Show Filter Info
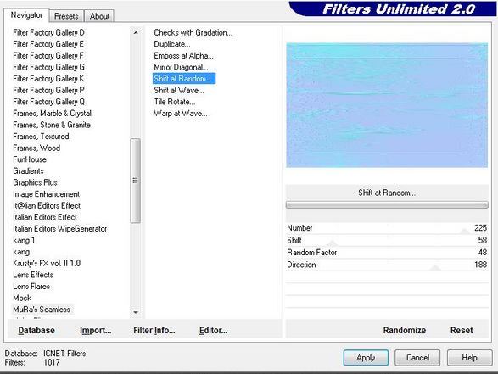Screen dimensions: 498x374 tap(154, 331)
